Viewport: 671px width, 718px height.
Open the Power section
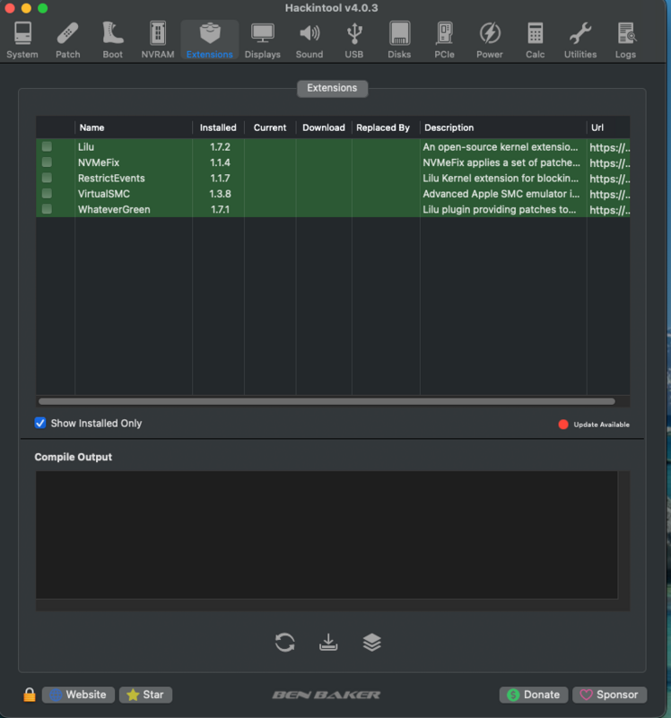489,40
